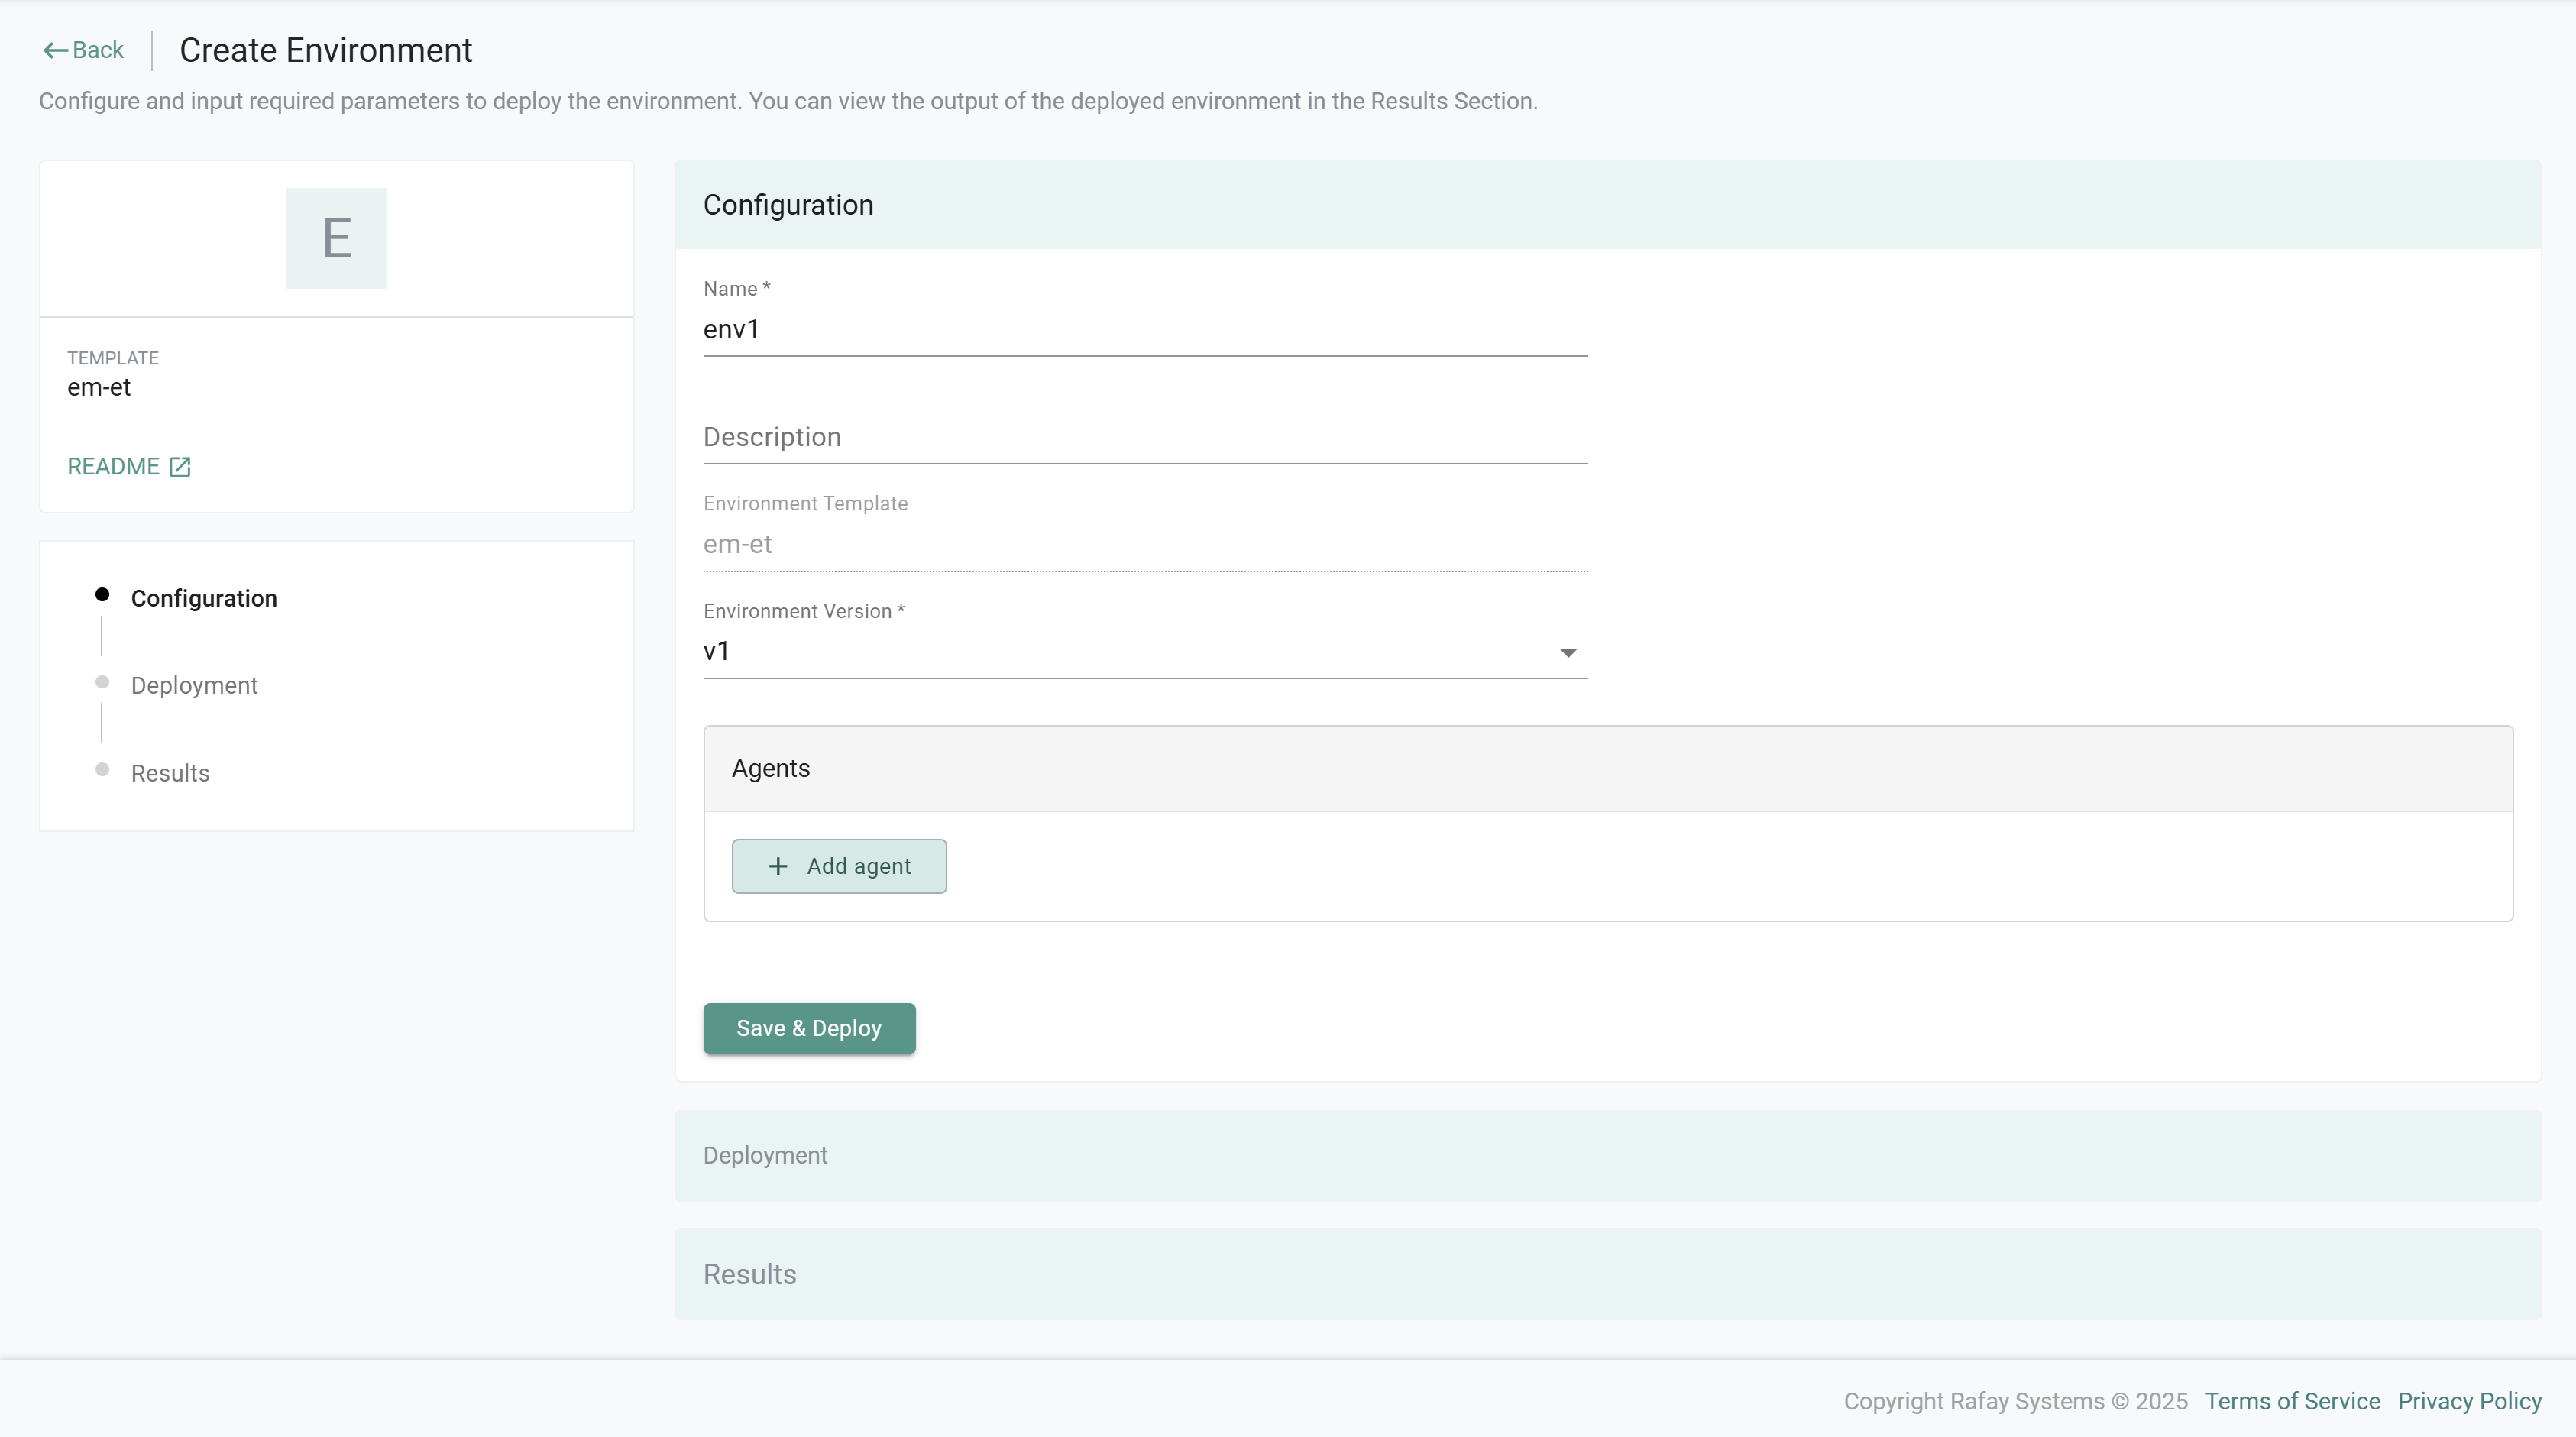Open README external link icon
The width and height of the screenshot is (2576, 1437).
point(180,467)
